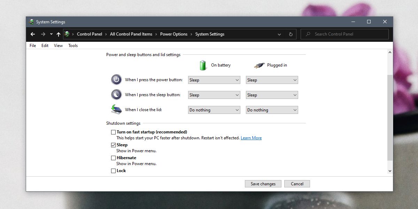Go back with the Back arrow
This screenshot has width=418, height=209.
pos(33,34)
